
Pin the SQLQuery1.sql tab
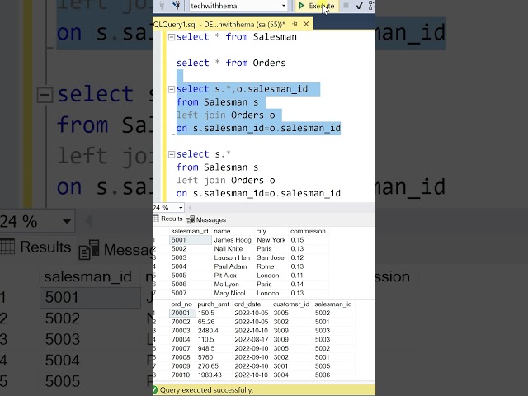coord(295,24)
